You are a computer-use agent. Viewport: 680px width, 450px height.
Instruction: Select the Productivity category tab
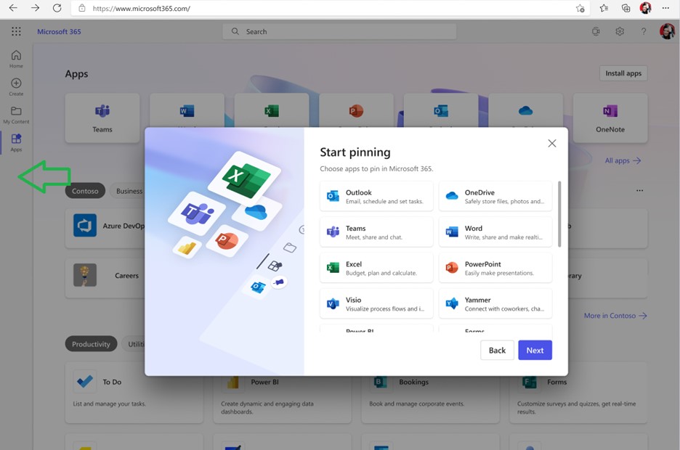(91, 344)
